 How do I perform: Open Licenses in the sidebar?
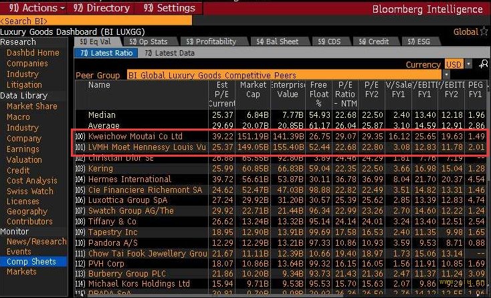click(x=23, y=201)
